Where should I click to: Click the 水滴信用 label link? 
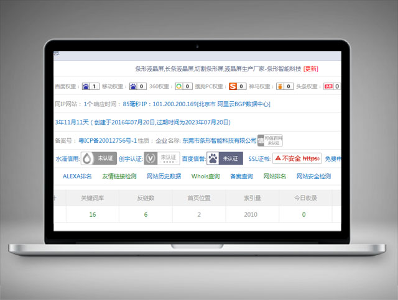point(68,159)
